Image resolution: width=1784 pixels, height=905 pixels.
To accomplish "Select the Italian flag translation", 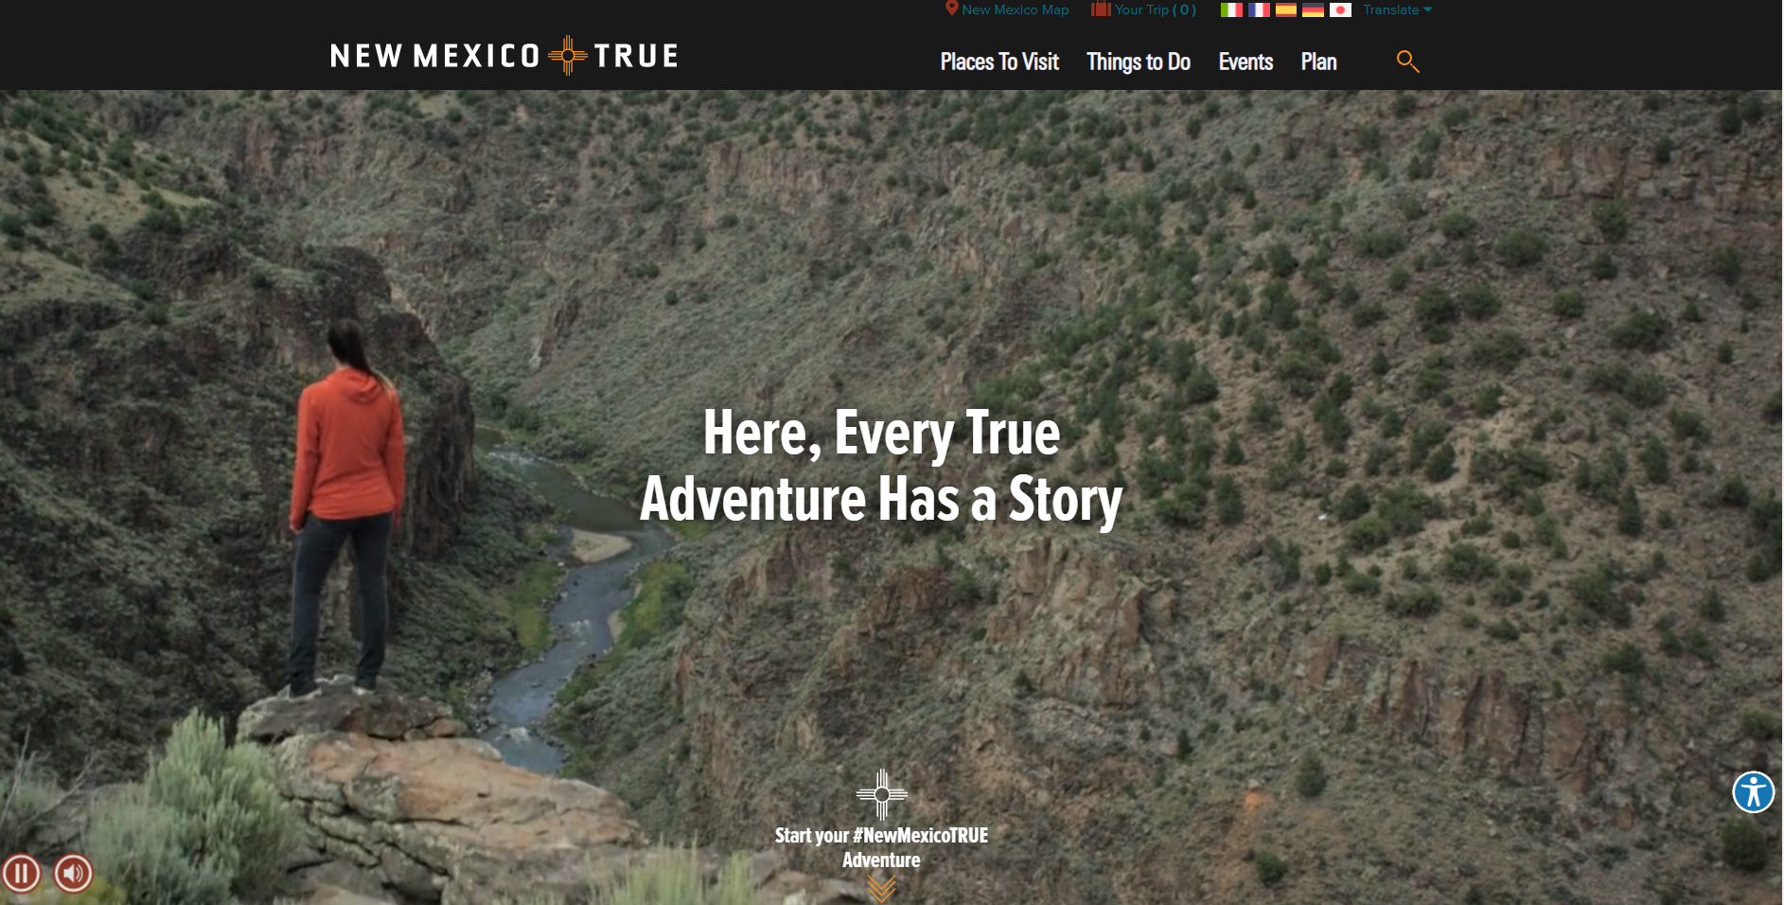I will 1231,10.
